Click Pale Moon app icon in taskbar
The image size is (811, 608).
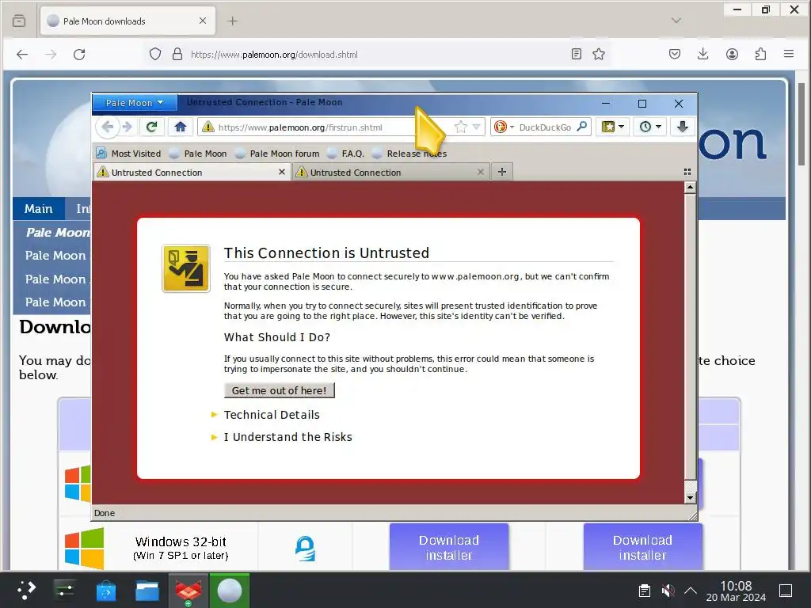[230, 590]
